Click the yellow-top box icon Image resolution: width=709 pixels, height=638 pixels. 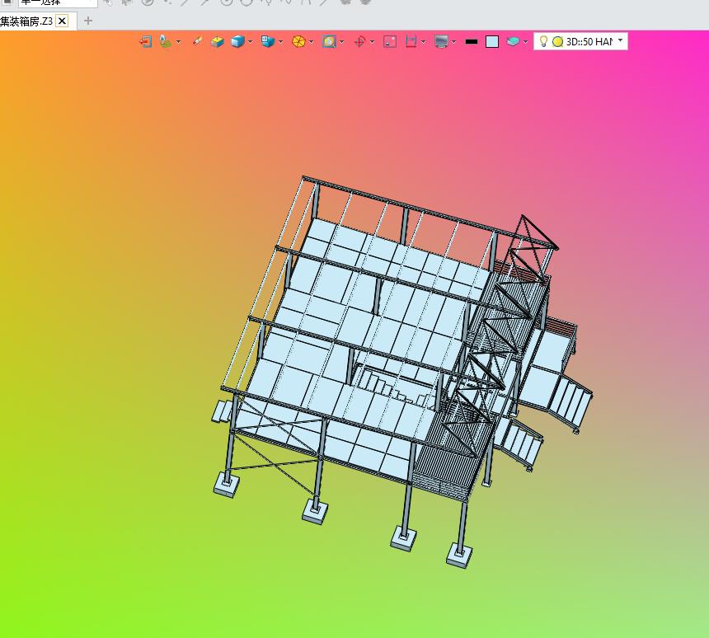tap(217, 41)
